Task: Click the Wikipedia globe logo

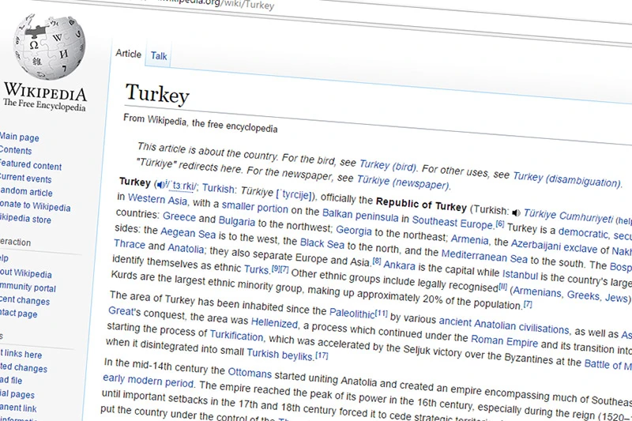Action: 49,47
